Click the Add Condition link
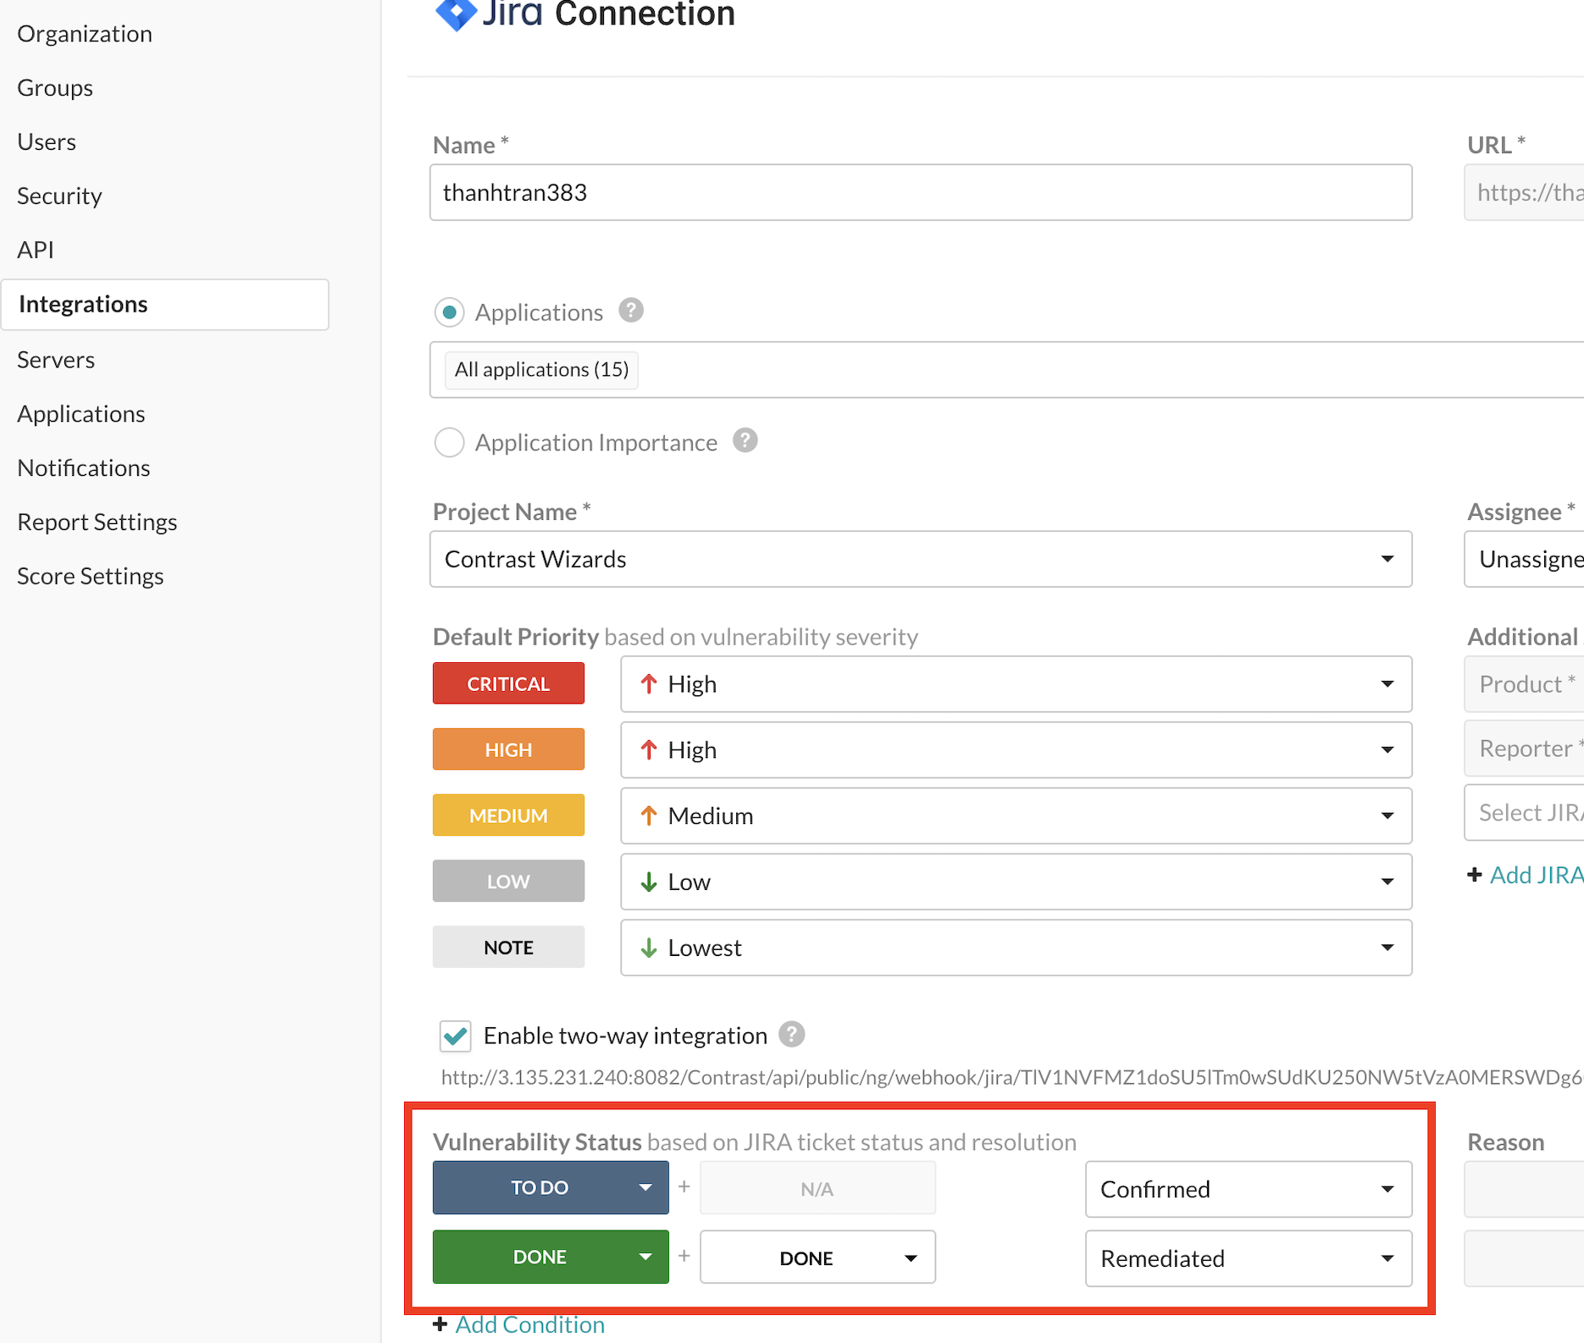 530,1324
